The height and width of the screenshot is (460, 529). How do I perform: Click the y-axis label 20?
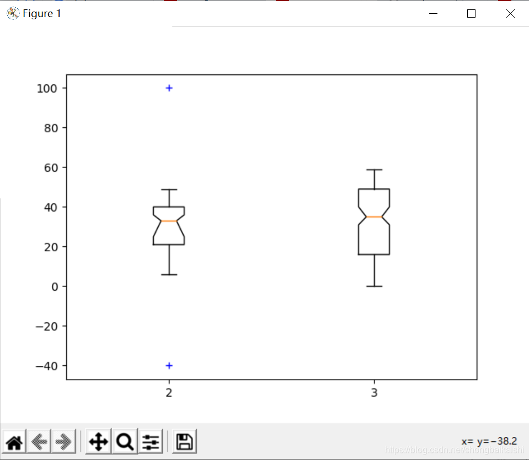(x=51, y=247)
